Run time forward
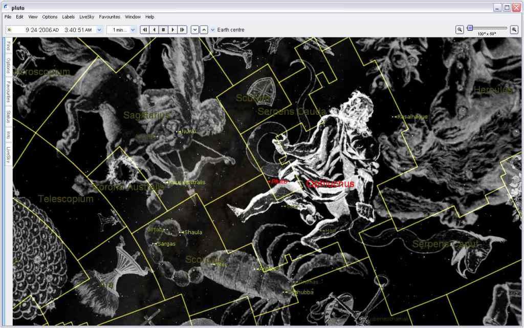Screen dimensions: 524x328 pos(173,30)
